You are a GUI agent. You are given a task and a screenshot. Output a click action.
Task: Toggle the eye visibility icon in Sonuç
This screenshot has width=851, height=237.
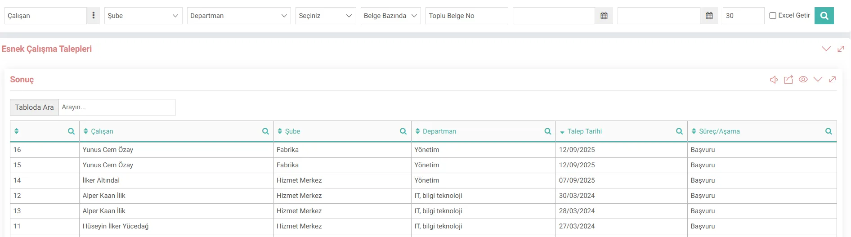pos(803,80)
